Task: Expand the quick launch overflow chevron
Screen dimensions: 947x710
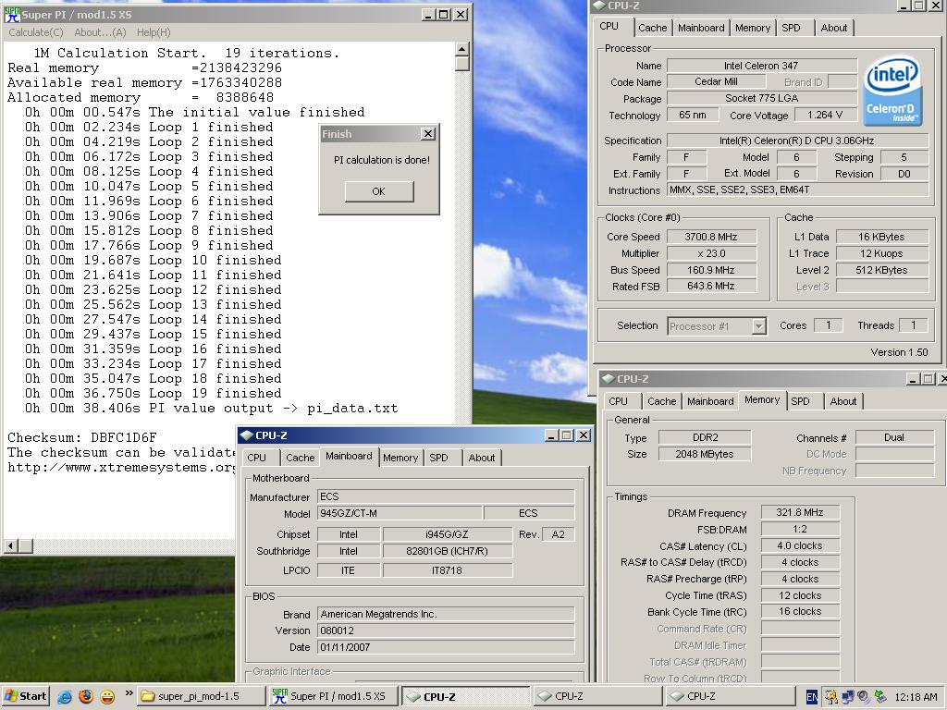Action: (129, 693)
